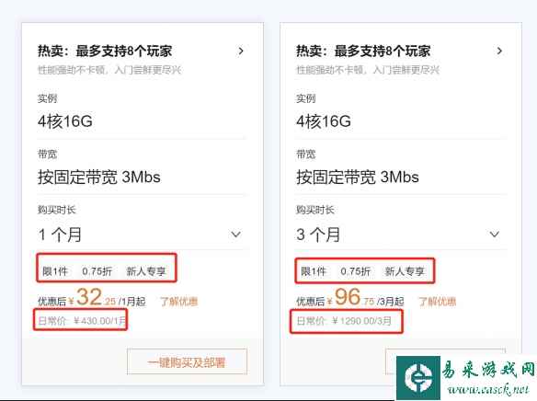Select the 新人专享 tag on the left card
This screenshot has width=537, height=401.
[146, 271]
